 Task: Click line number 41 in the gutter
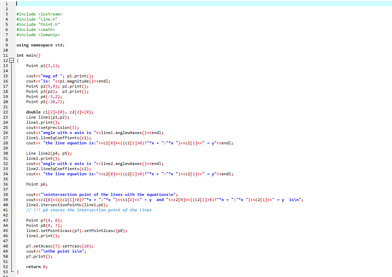coord(6,210)
